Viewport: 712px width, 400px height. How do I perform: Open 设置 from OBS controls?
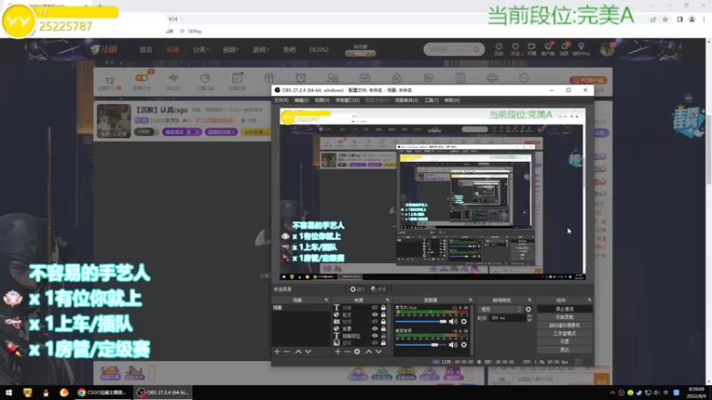pos(564,341)
